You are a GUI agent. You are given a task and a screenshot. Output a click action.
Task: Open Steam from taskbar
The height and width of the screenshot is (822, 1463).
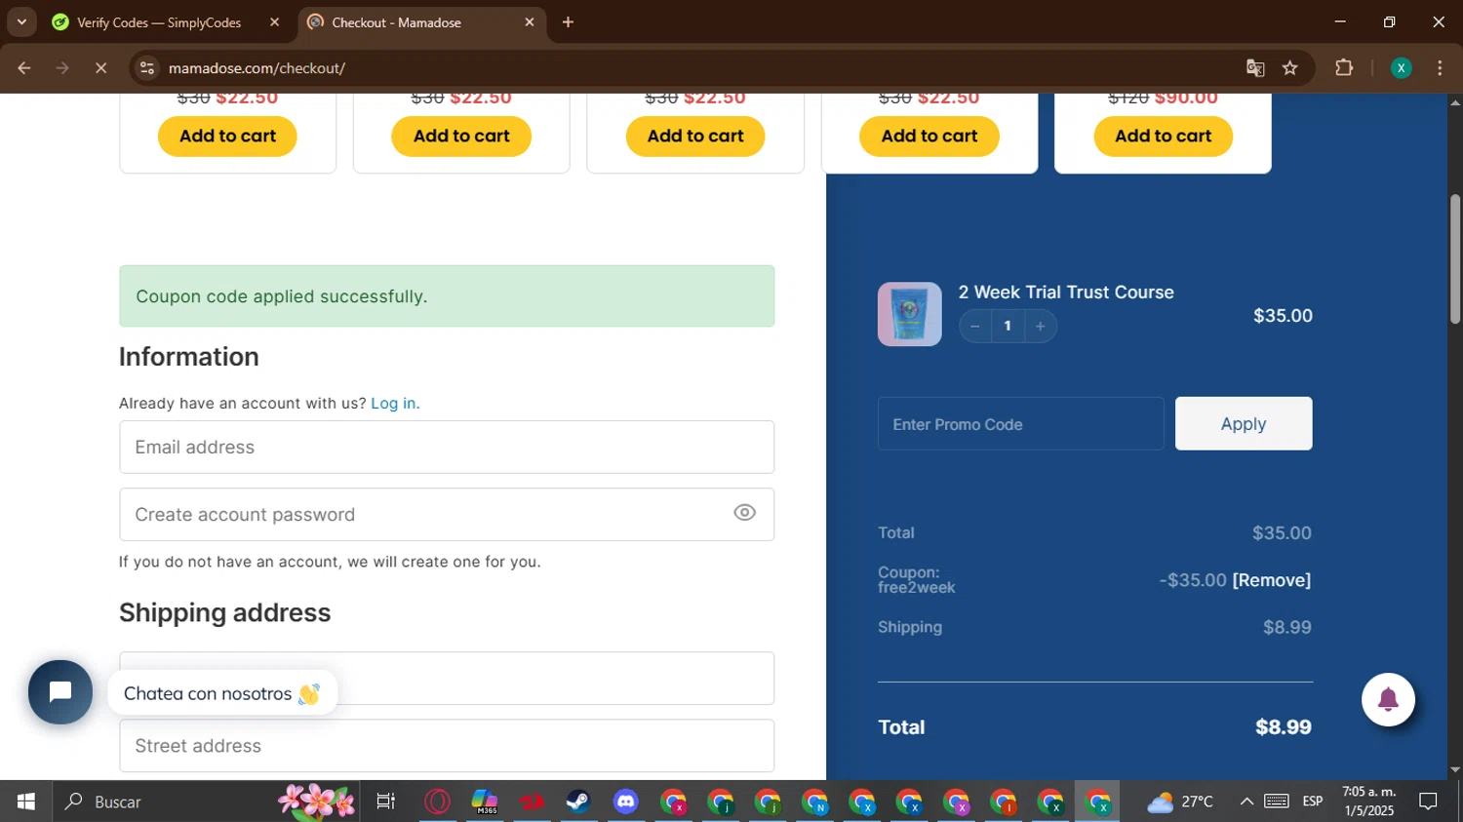[x=578, y=802]
